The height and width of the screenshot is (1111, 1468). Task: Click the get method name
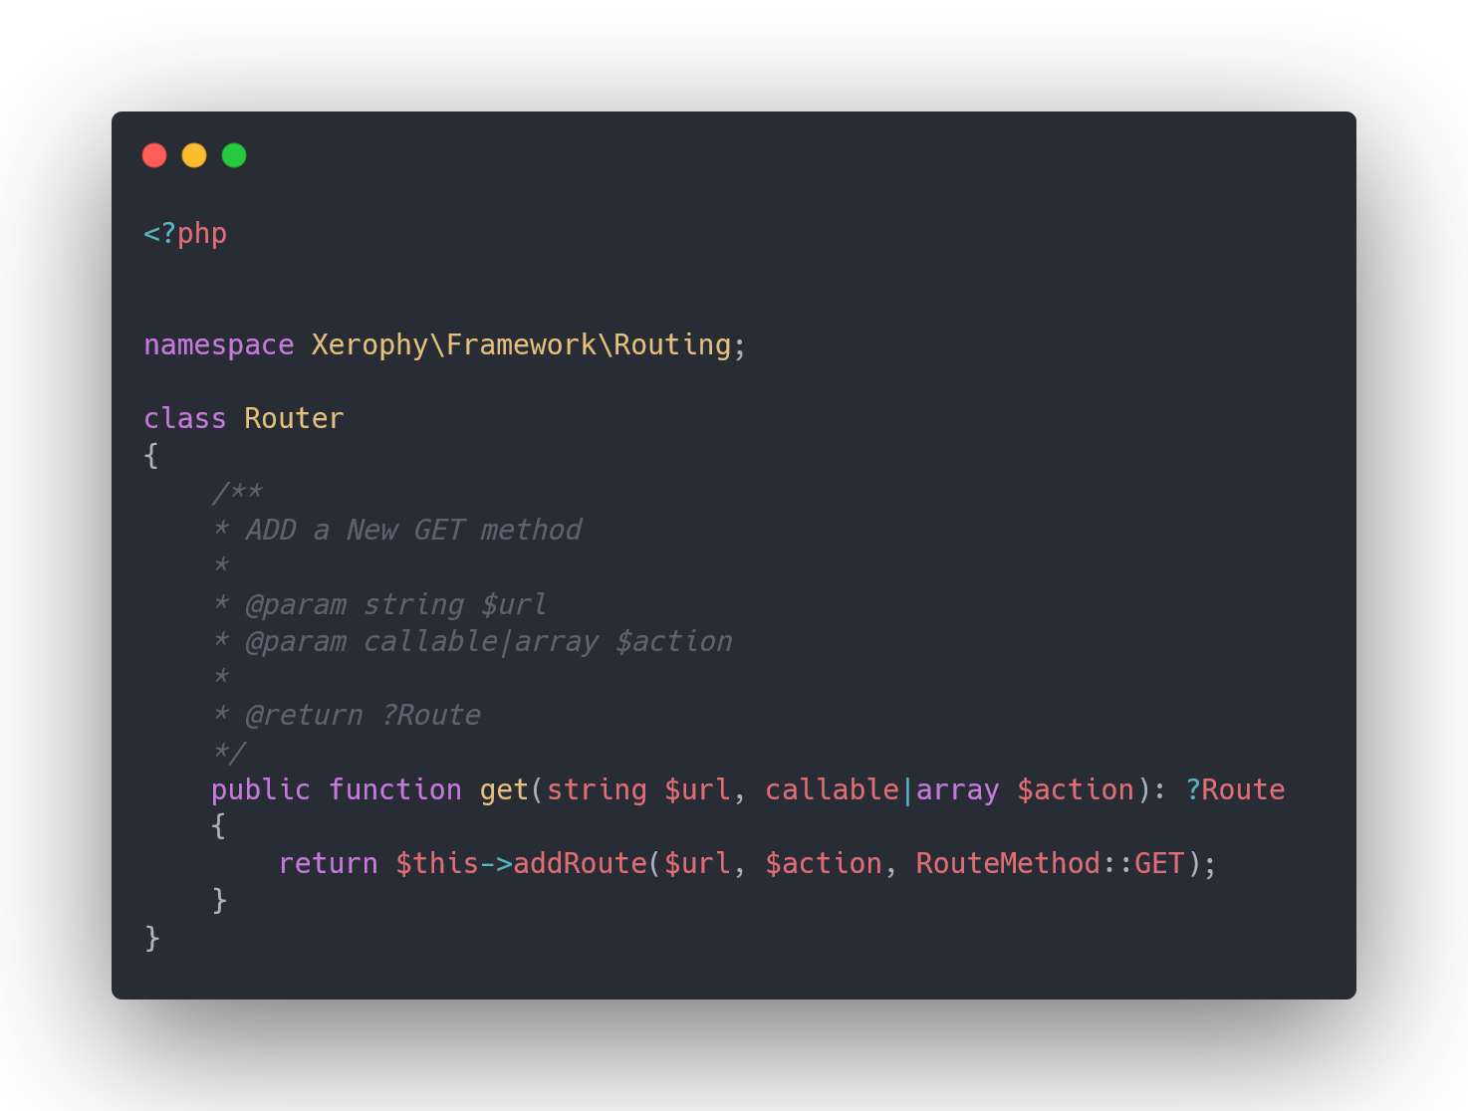[504, 790]
